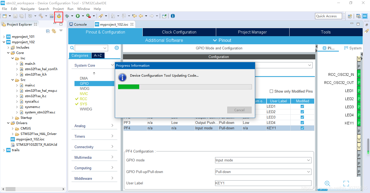The image size is (370, 193).
Task: Toggle Modified checkbox in KEY1 row
Action: click(x=302, y=128)
